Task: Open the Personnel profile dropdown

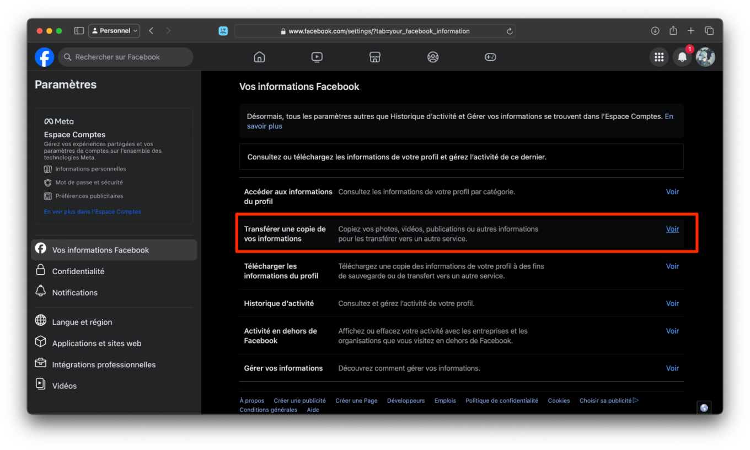Action: pyautogui.click(x=114, y=31)
